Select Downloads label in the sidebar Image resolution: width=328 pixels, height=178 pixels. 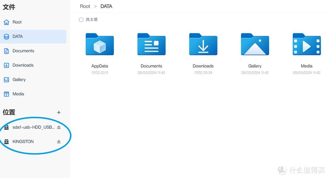[x=23, y=65]
